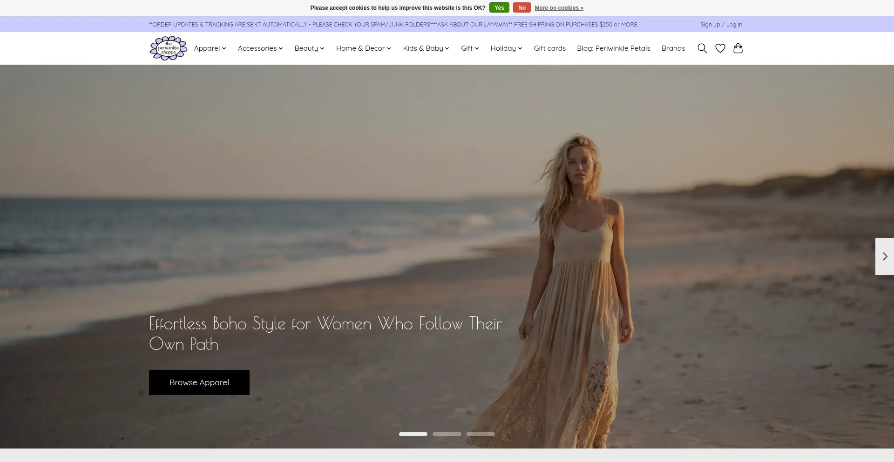
Task: Click the Browse Apparel button
Action: click(199, 382)
